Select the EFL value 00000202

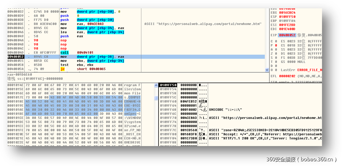pos(287,76)
